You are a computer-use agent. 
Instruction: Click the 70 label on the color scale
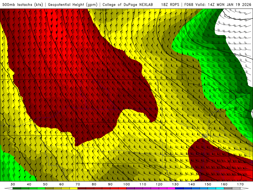[78, 184]
